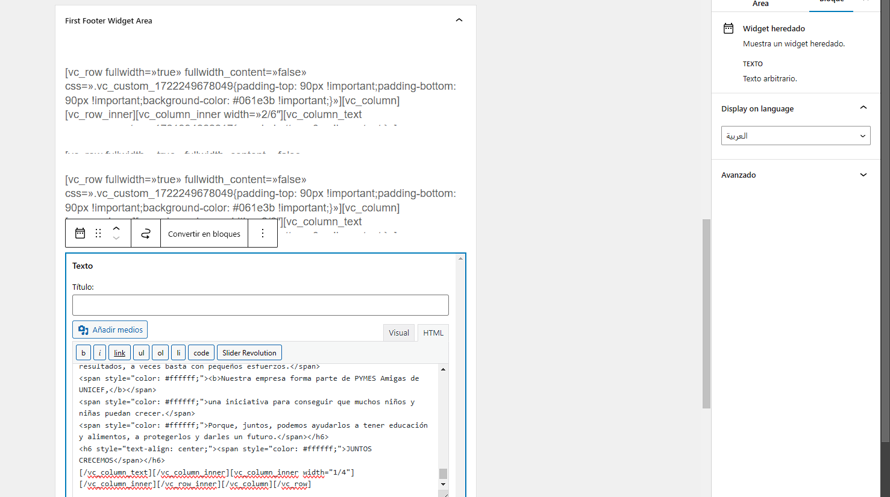
Task: Open block options three-dot menu
Action: 263,233
